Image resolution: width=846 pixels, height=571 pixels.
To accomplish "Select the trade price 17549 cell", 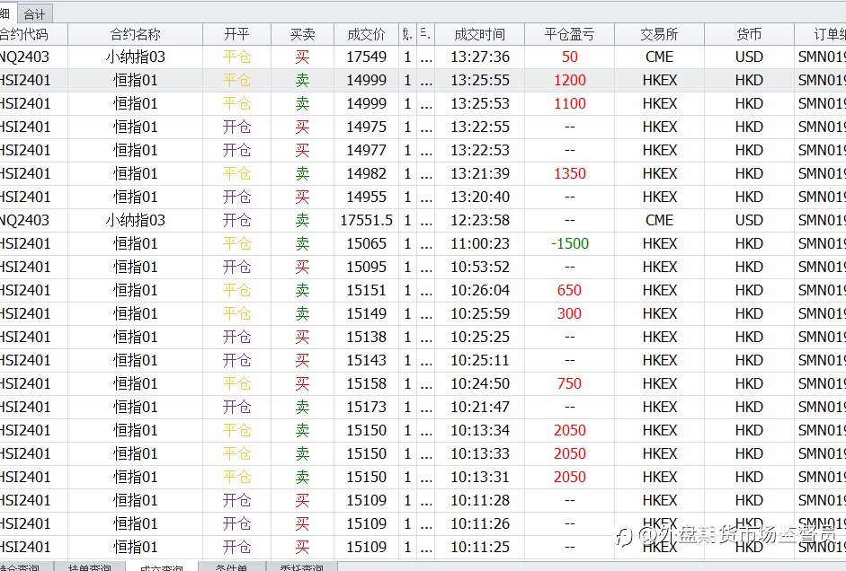I will pyautogui.click(x=366, y=57).
